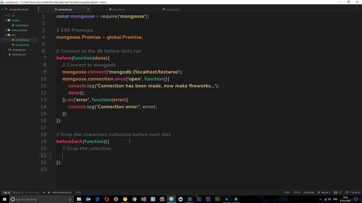Click the X icon in status bar
This screenshot has width=362, height=203.
click(49, 192)
